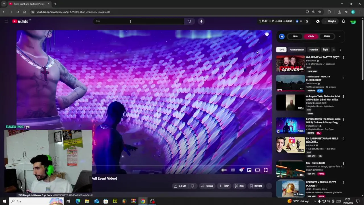The height and width of the screenshot is (205, 364).
Task: Switch to theater mode
Action: point(257,170)
